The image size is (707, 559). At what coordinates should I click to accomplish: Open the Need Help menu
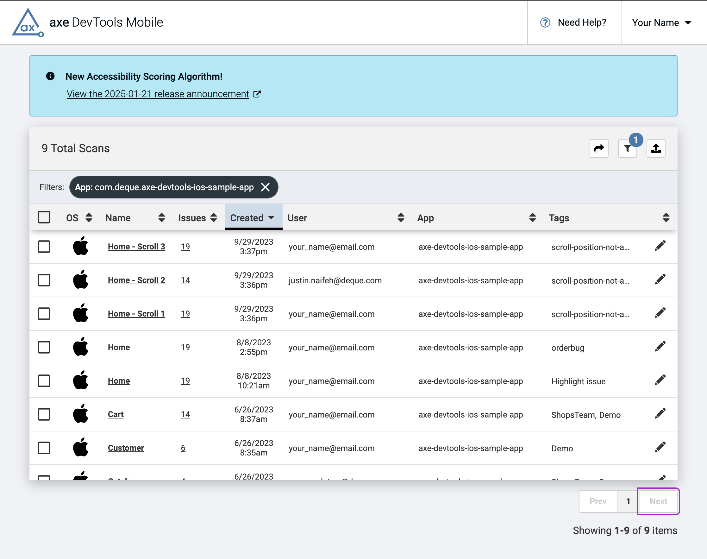point(581,22)
